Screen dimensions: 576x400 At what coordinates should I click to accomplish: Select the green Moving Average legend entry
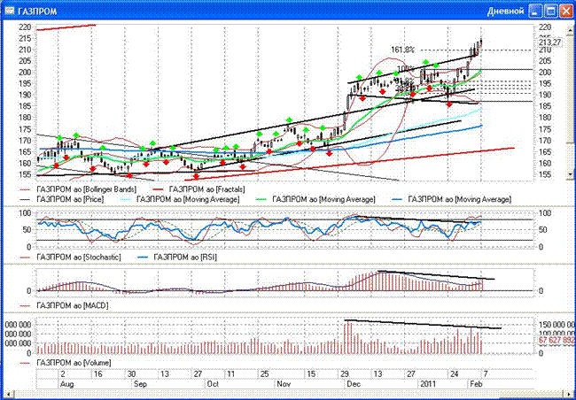[315, 199]
